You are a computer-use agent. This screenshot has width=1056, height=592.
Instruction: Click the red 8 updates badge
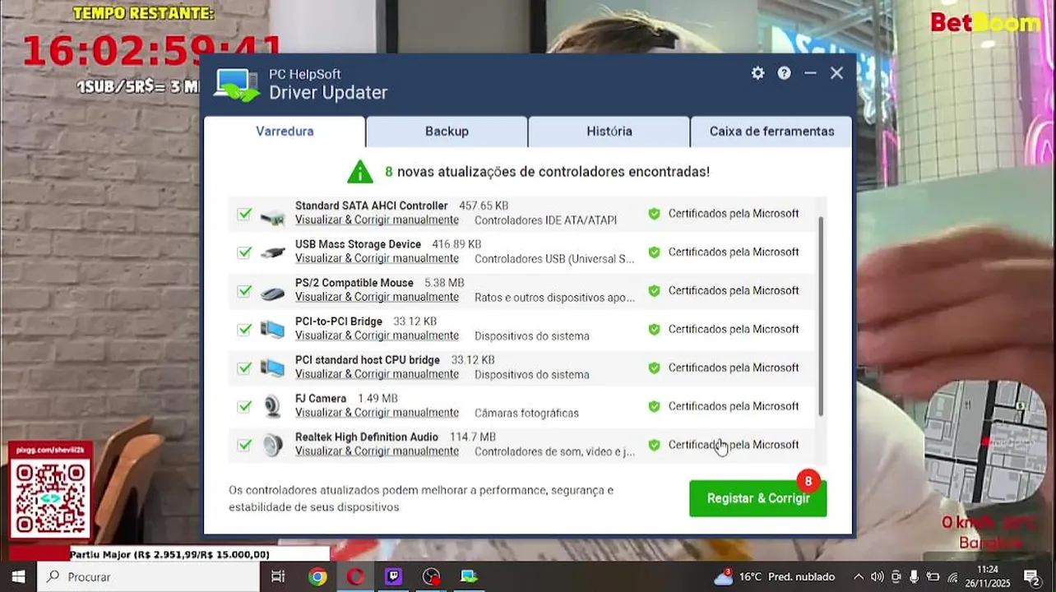click(x=808, y=481)
